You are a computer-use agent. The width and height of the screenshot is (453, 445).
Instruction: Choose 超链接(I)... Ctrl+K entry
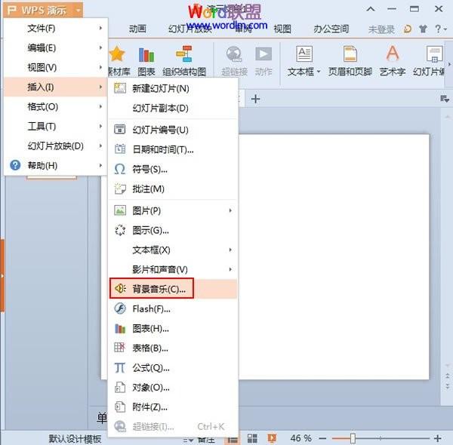pyautogui.click(x=173, y=427)
